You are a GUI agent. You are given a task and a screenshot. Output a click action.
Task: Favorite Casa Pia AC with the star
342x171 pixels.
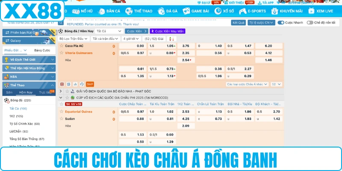[x=62, y=46]
